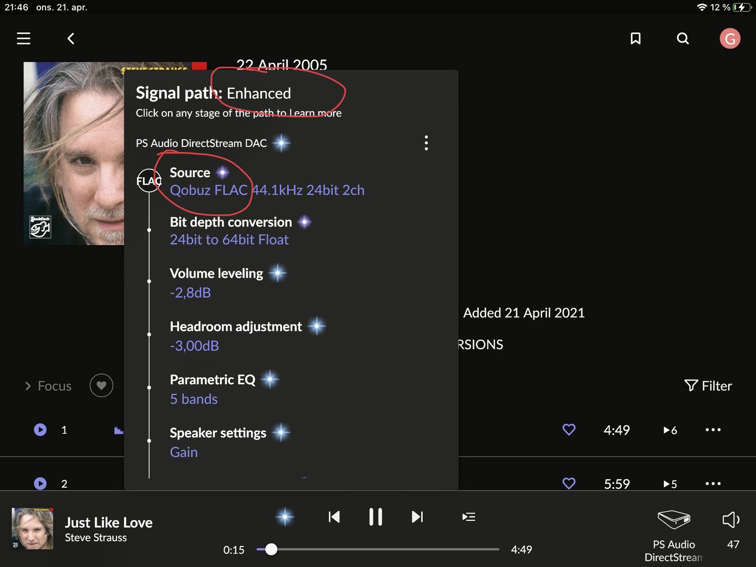Click the star icon beside Bit depth conversion
Screen dimensions: 756x567
304,222
